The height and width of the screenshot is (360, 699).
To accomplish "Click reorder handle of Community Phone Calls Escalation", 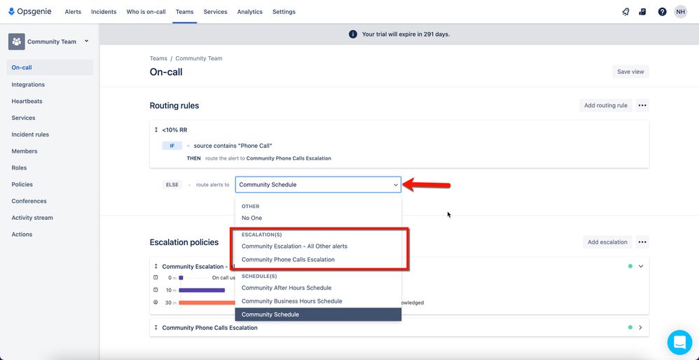I will pyautogui.click(x=156, y=328).
